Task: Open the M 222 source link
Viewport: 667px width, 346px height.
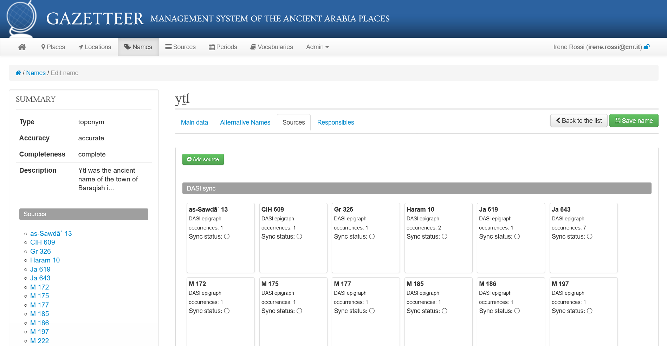Action: tap(39, 340)
